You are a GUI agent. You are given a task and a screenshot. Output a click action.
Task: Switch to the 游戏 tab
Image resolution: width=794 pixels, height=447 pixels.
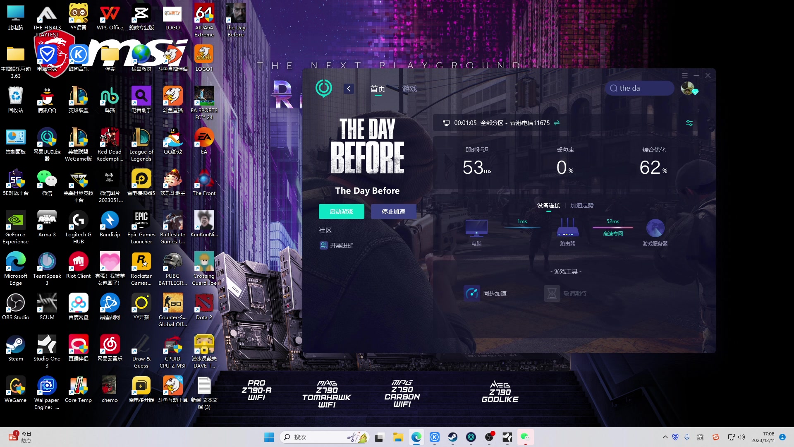click(x=409, y=89)
